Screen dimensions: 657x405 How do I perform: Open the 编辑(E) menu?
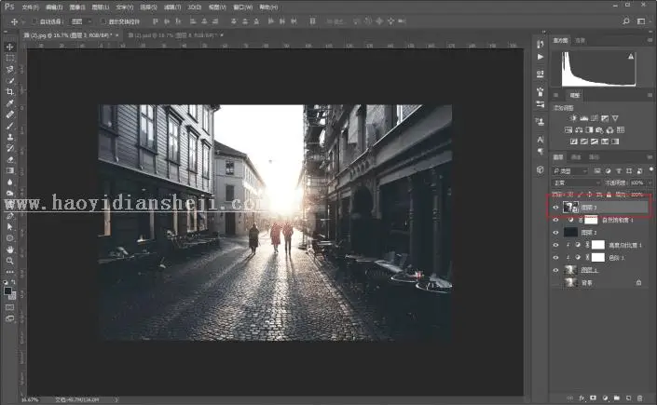54,7
